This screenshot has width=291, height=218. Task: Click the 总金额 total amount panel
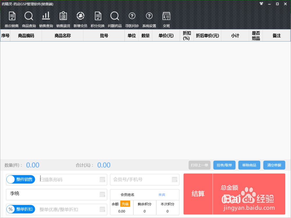point(249,194)
